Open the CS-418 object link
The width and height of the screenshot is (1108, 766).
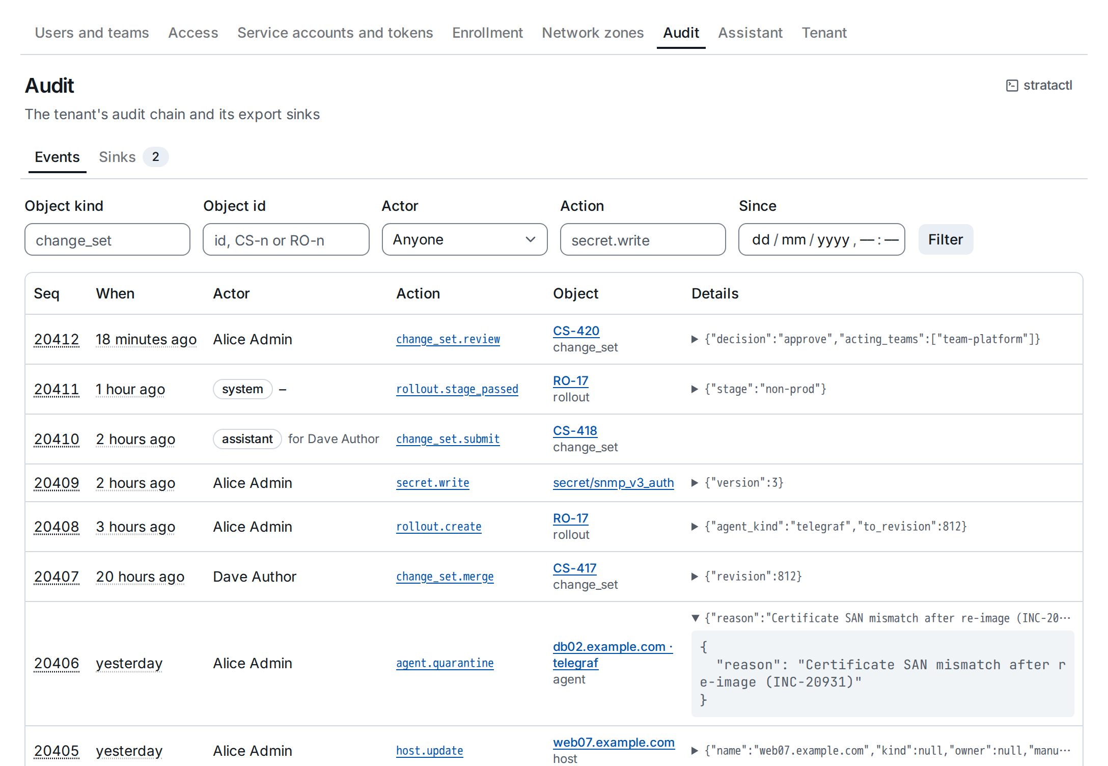pyautogui.click(x=575, y=430)
